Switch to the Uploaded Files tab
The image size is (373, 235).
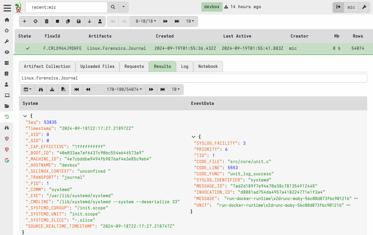(97, 66)
